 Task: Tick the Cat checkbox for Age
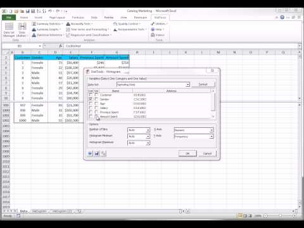click(x=91, y=103)
